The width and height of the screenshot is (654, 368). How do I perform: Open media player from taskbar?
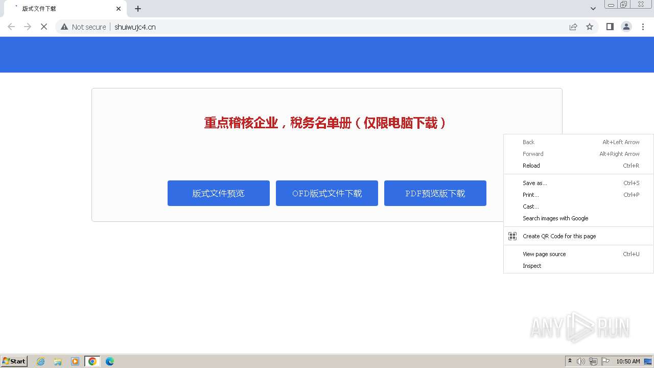point(75,361)
